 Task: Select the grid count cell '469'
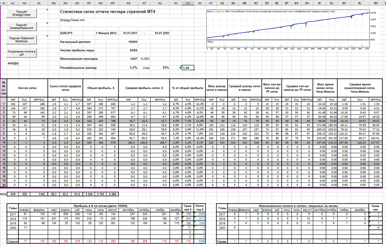39,104
